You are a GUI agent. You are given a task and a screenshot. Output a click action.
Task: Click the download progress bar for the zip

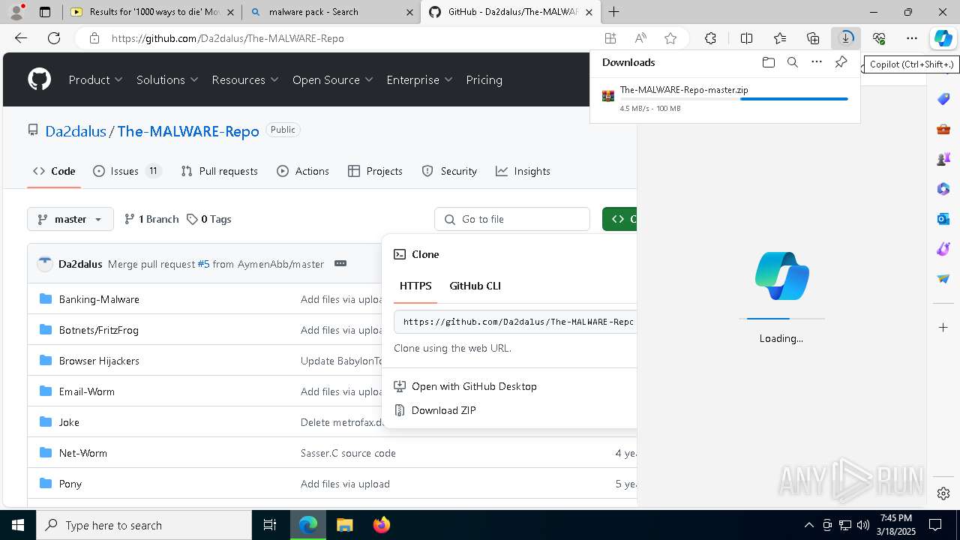tap(733, 99)
